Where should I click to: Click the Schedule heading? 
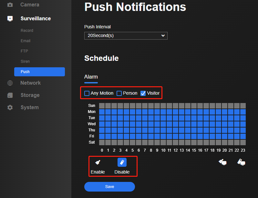coord(101,58)
